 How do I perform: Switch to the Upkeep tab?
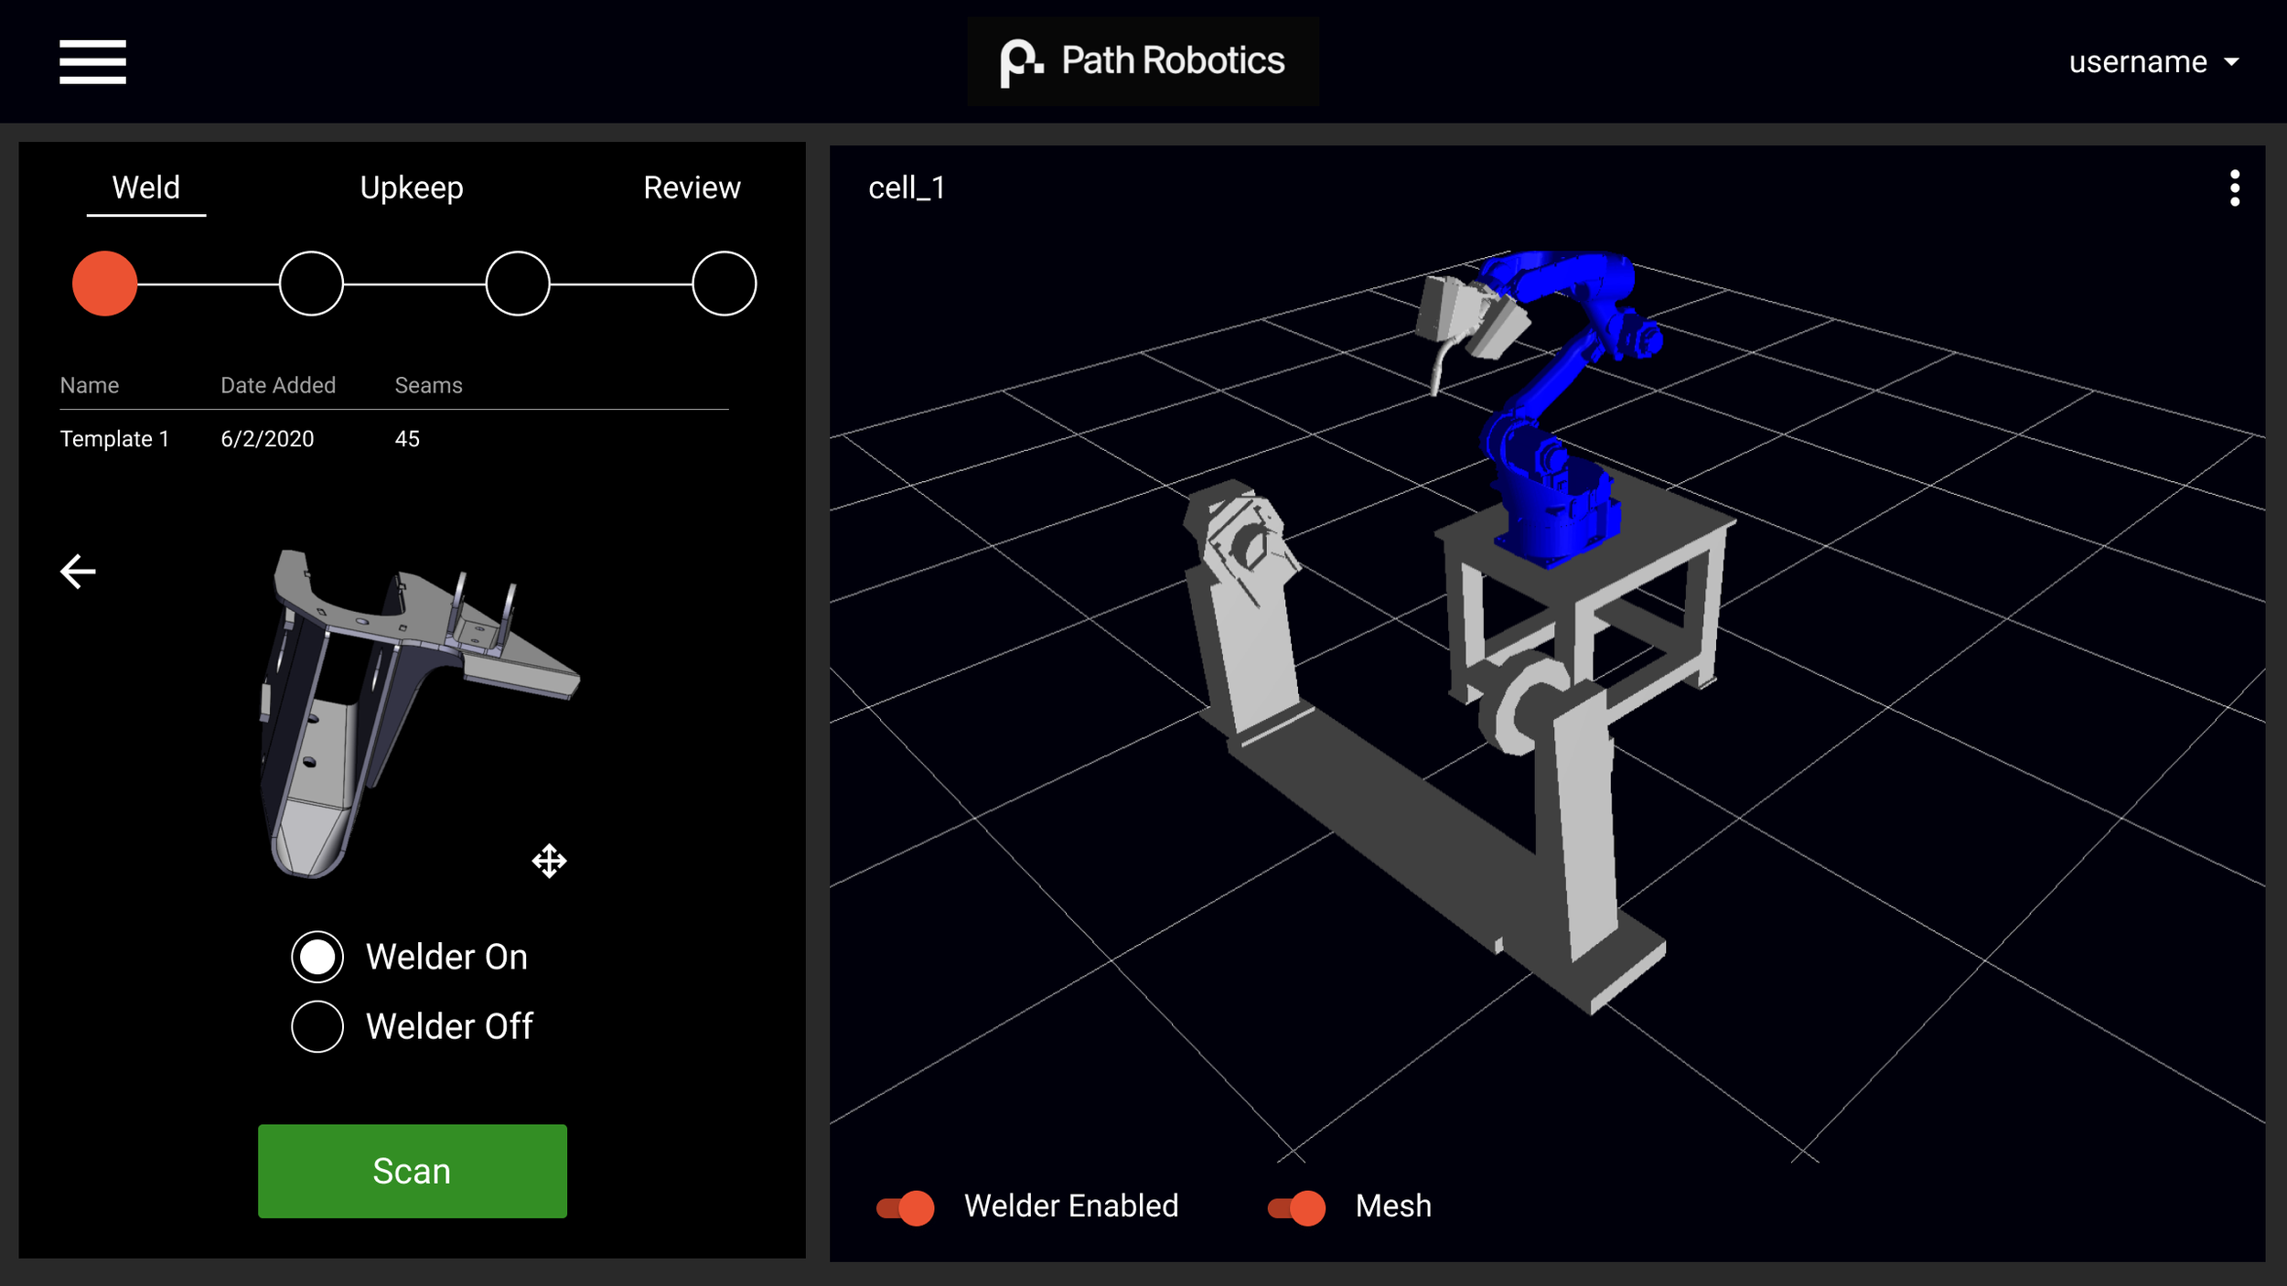pyautogui.click(x=412, y=188)
